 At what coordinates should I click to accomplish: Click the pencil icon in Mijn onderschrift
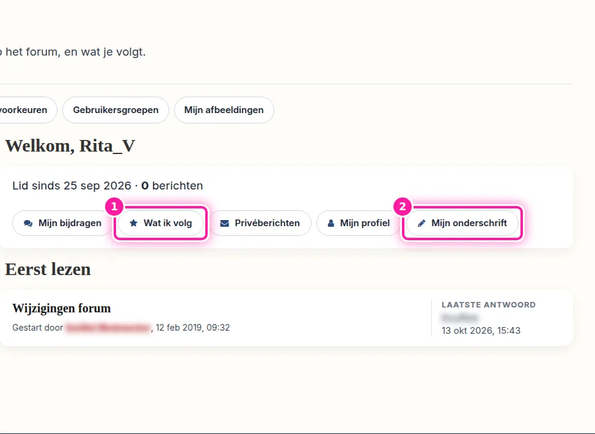pyautogui.click(x=422, y=223)
